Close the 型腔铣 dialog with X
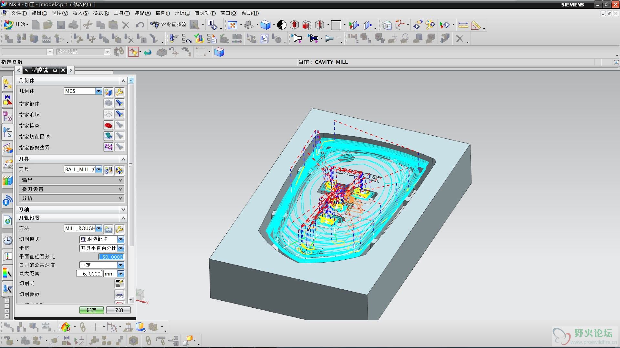The image size is (620, 348). pos(63,70)
